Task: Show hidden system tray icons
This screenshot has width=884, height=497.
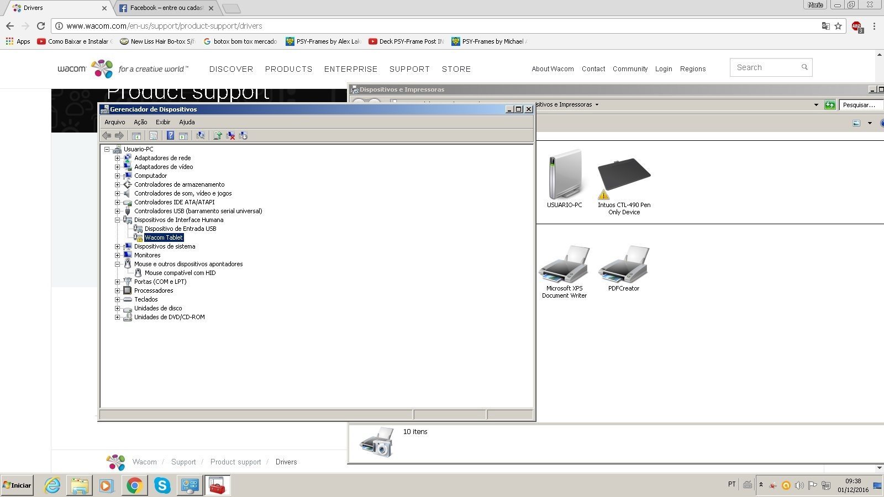Action: click(x=761, y=485)
